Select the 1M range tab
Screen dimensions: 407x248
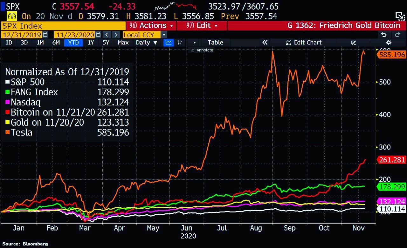tap(40, 43)
